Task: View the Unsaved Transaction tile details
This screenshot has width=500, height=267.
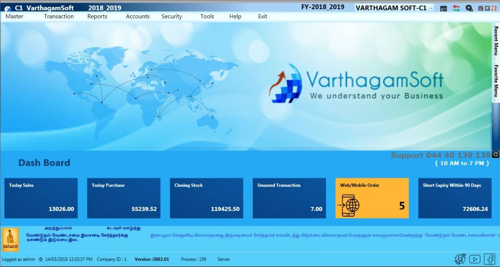Action: pyautogui.click(x=289, y=198)
